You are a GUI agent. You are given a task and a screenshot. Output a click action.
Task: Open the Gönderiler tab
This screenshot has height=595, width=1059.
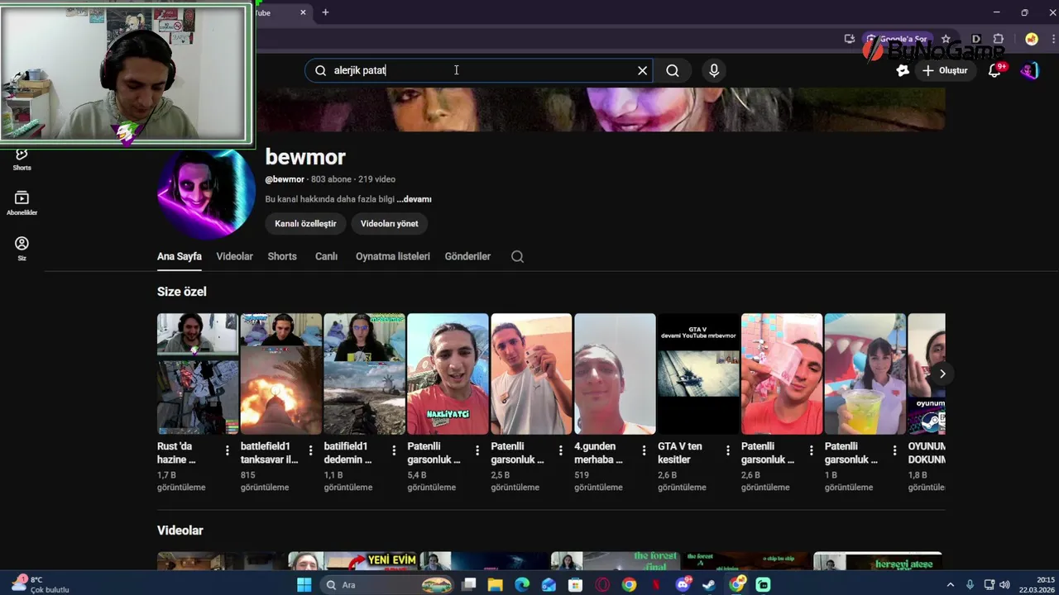467,257
